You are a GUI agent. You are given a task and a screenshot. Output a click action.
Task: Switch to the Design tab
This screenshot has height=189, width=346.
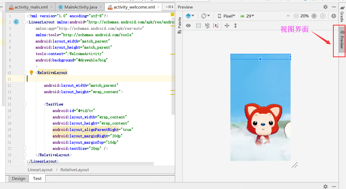19,179
